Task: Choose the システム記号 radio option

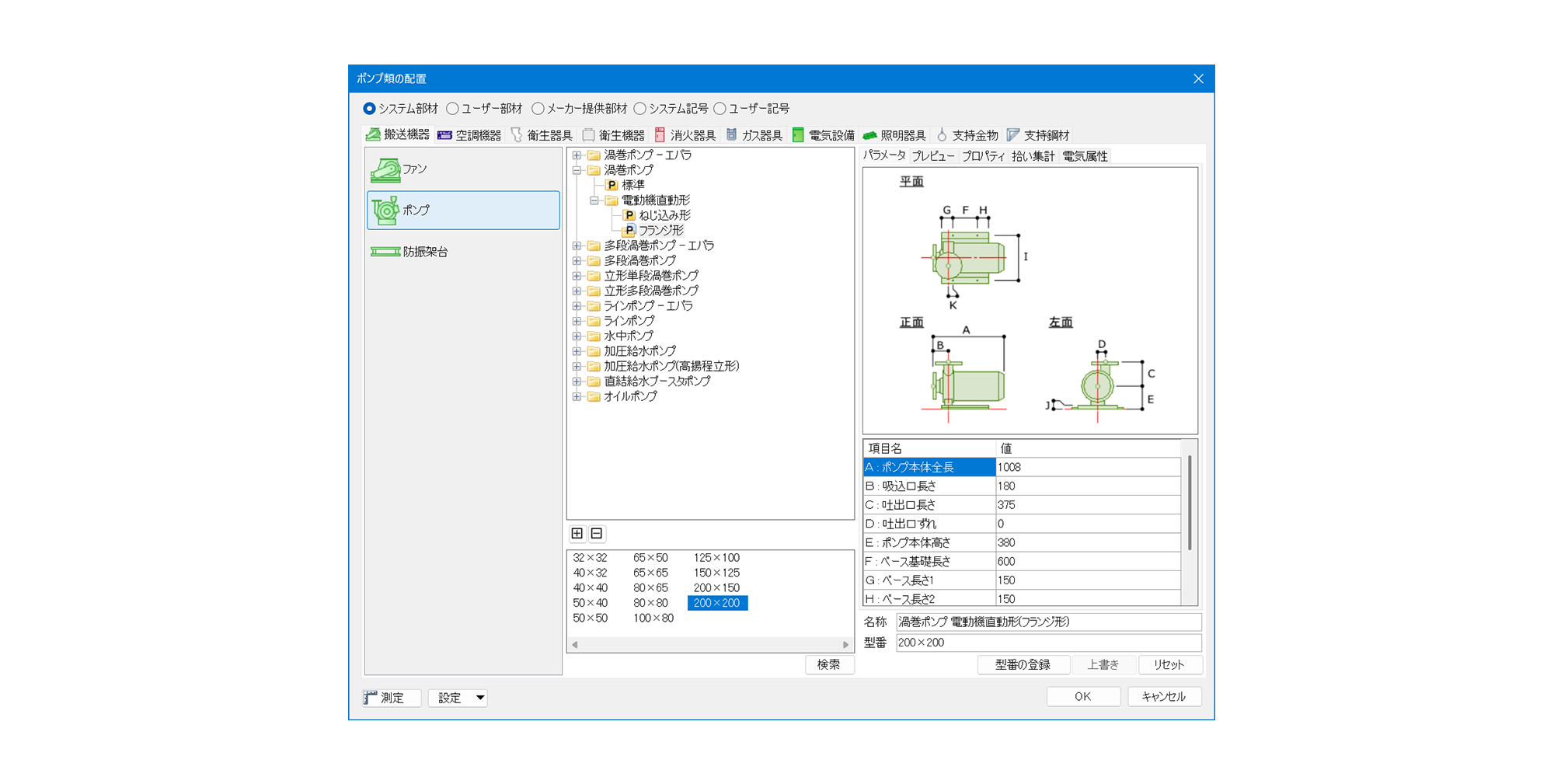Action: coord(640,109)
